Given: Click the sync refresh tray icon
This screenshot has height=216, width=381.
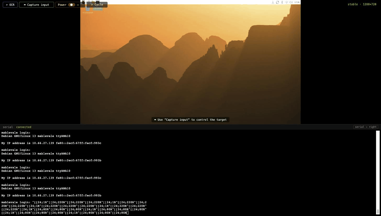Looking at the screenshot, I should click(x=277, y=2).
